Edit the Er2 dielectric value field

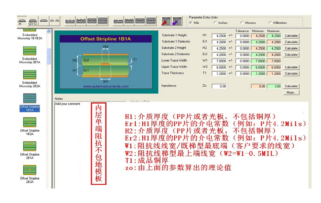219,55
